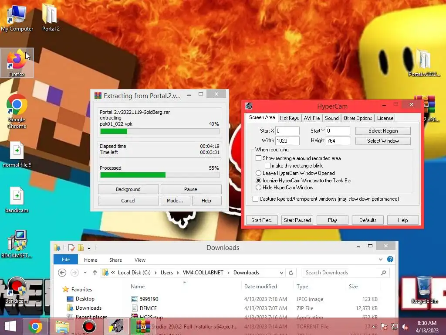446x335 pixels.
Task: Send extraction to Background
Action: [128, 189]
